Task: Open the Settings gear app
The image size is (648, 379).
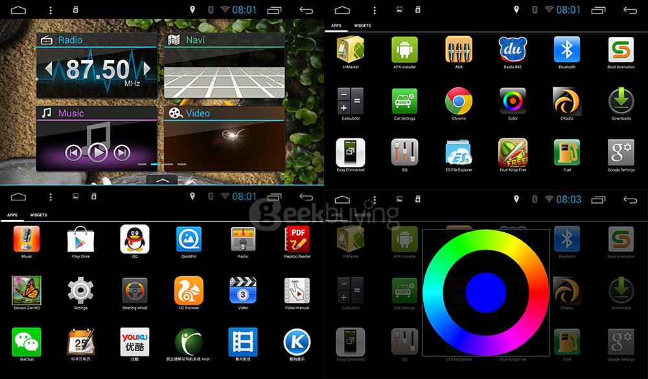Action: (80, 291)
